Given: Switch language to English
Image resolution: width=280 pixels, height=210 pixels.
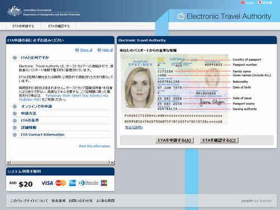Looking at the screenshot, I should click(250, 3).
